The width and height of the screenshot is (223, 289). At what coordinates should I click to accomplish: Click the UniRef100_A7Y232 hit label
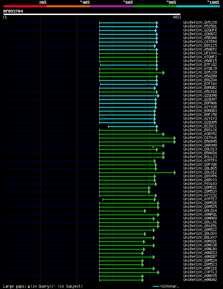pos(200,195)
